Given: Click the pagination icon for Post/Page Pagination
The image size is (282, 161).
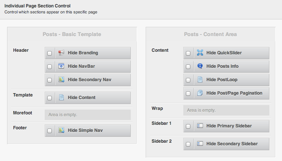Looking at the screenshot, I should 200,93.
